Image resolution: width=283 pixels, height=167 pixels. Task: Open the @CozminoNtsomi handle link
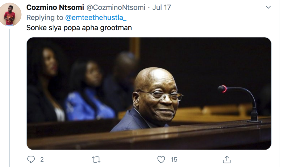click(116, 7)
